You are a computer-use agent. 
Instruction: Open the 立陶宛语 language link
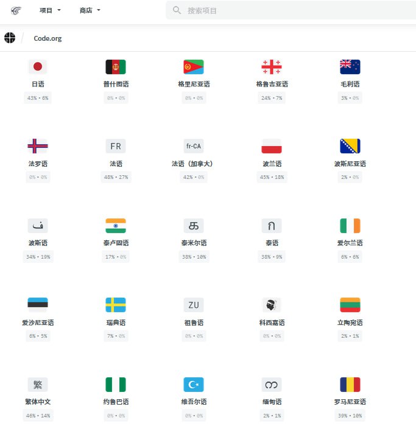pos(350,323)
